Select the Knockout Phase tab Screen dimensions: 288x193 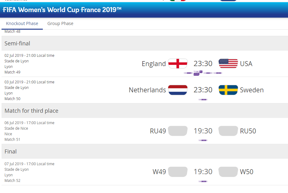tap(22, 23)
